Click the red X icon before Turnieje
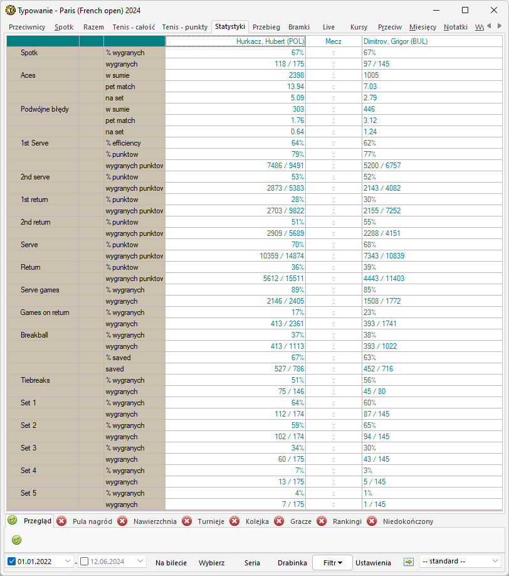509x576 pixels. click(x=187, y=521)
